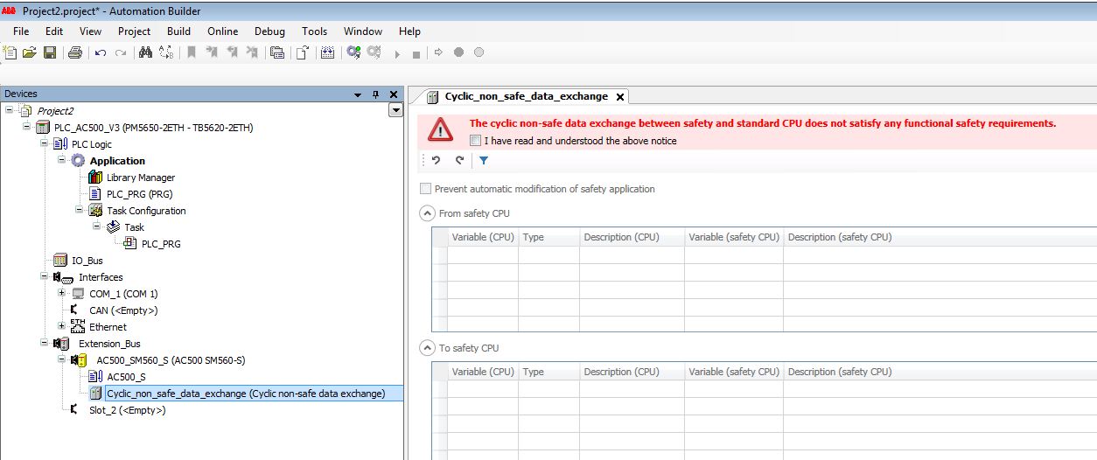Tick 'Prevent automatic modification of safety application'
Image resolution: width=1097 pixels, height=460 pixels.
(426, 189)
